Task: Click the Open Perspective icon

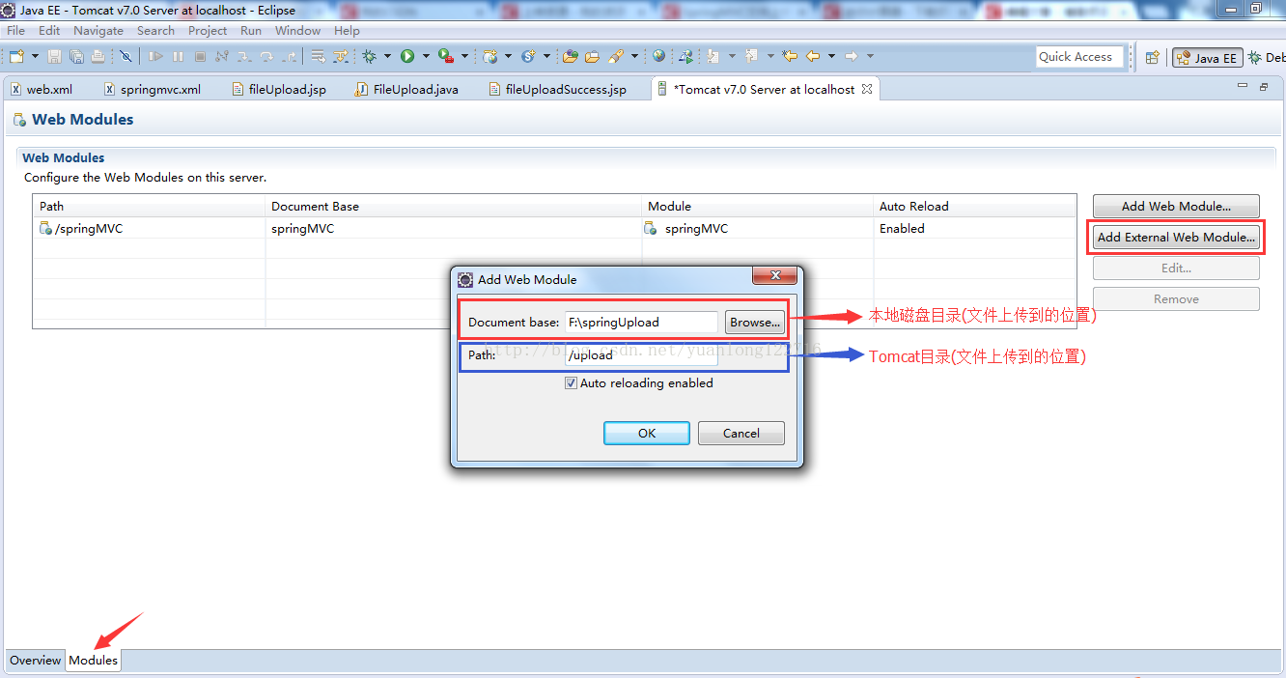Action: click(x=1152, y=58)
